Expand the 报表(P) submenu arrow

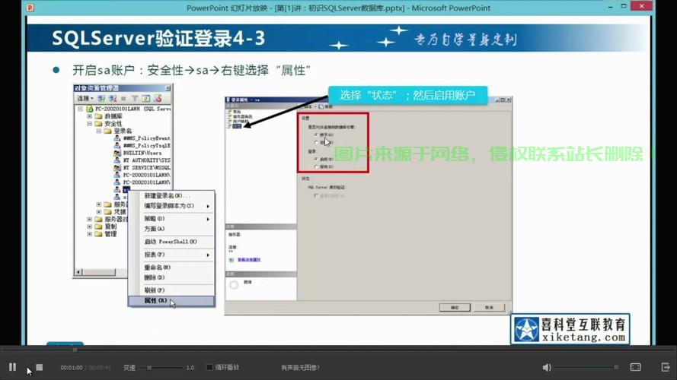[208, 255]
